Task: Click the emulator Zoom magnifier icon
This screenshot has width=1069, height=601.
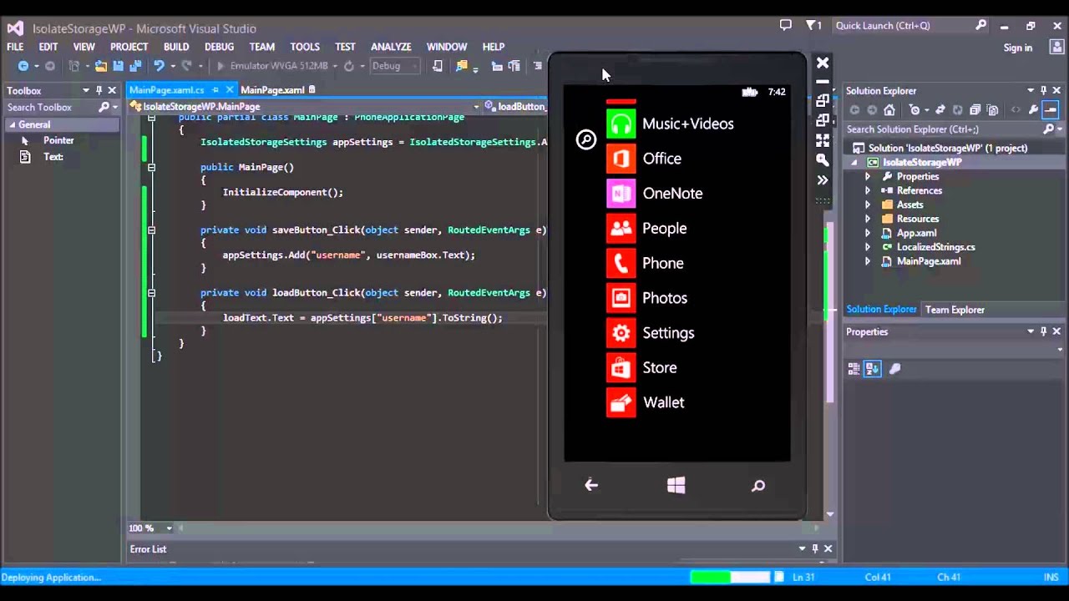Action: click(x=823, y=159)
